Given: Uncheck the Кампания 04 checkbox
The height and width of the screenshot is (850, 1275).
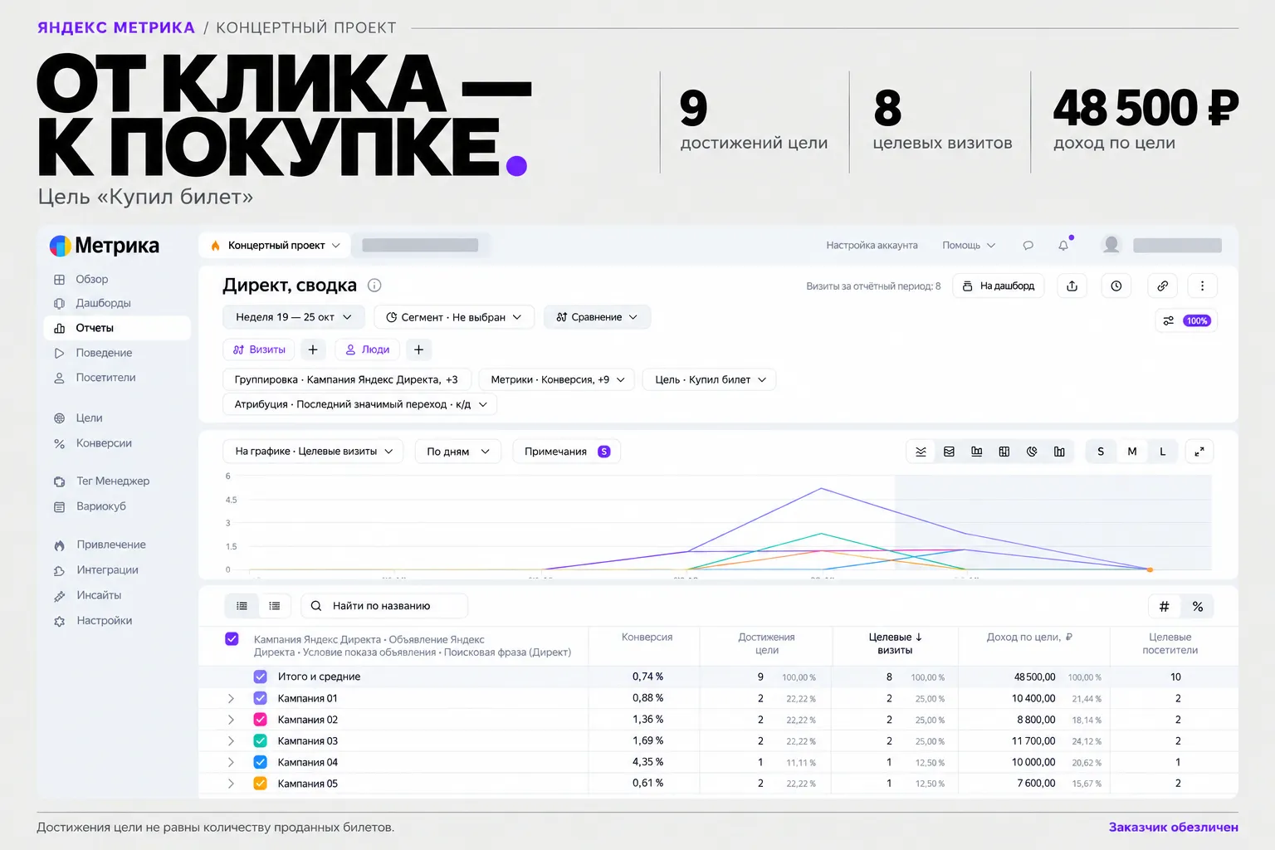Looking at the screenshot, I should pos(260,762).
